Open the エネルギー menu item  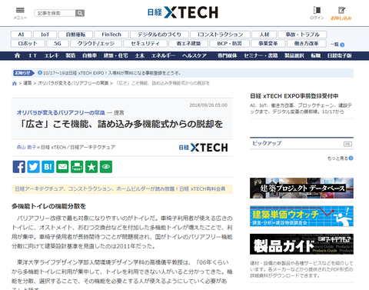pyautogui.click(x=163, y=55)
